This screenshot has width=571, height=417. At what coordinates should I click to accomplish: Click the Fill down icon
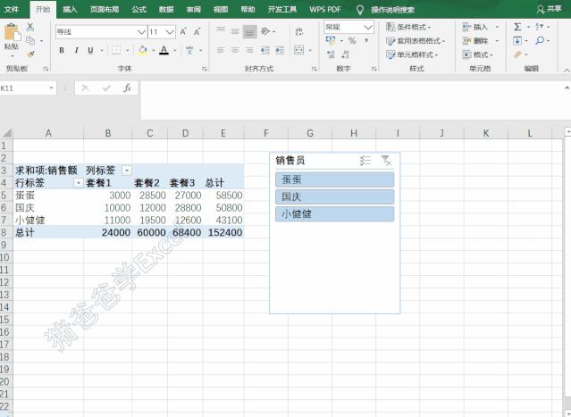(x=517, y=41)
